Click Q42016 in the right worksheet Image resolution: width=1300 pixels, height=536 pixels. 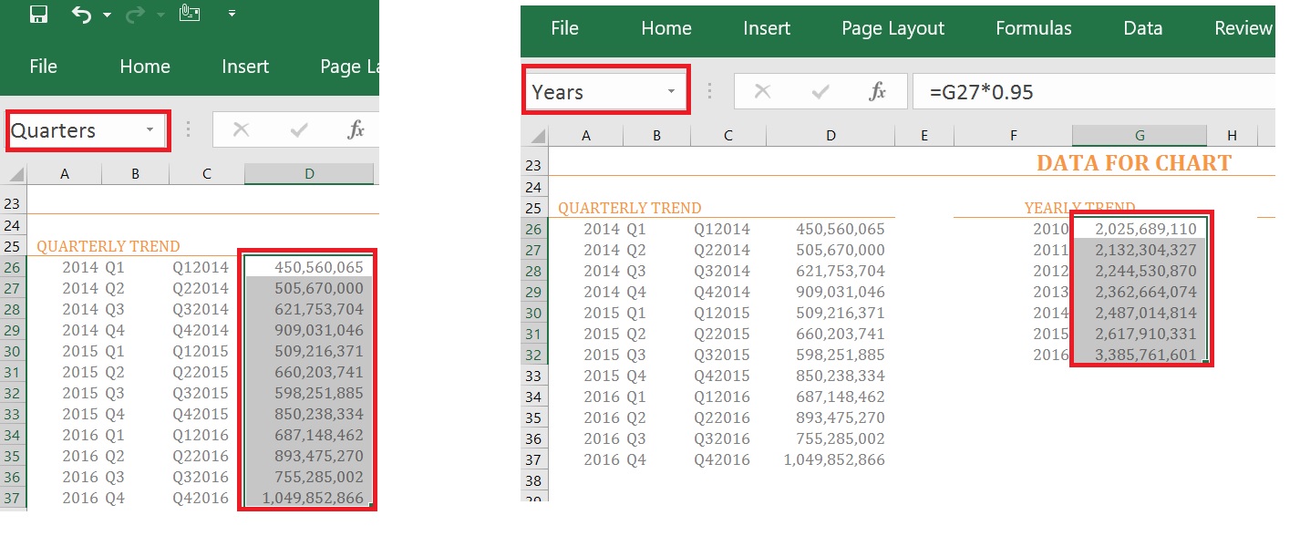pyautogui.click(x=722, y=459)
